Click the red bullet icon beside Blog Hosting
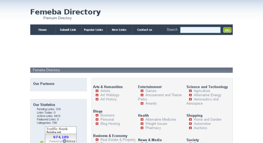 pos(97,124)
